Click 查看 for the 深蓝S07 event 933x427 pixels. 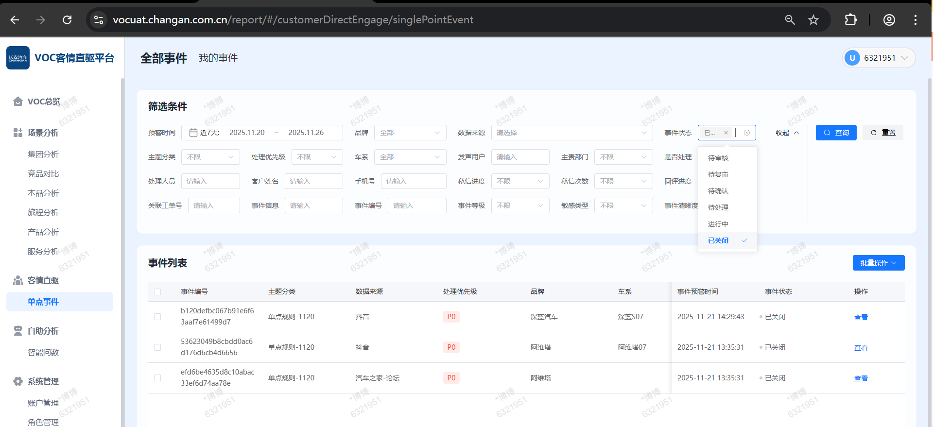click(x=861, y=317)
